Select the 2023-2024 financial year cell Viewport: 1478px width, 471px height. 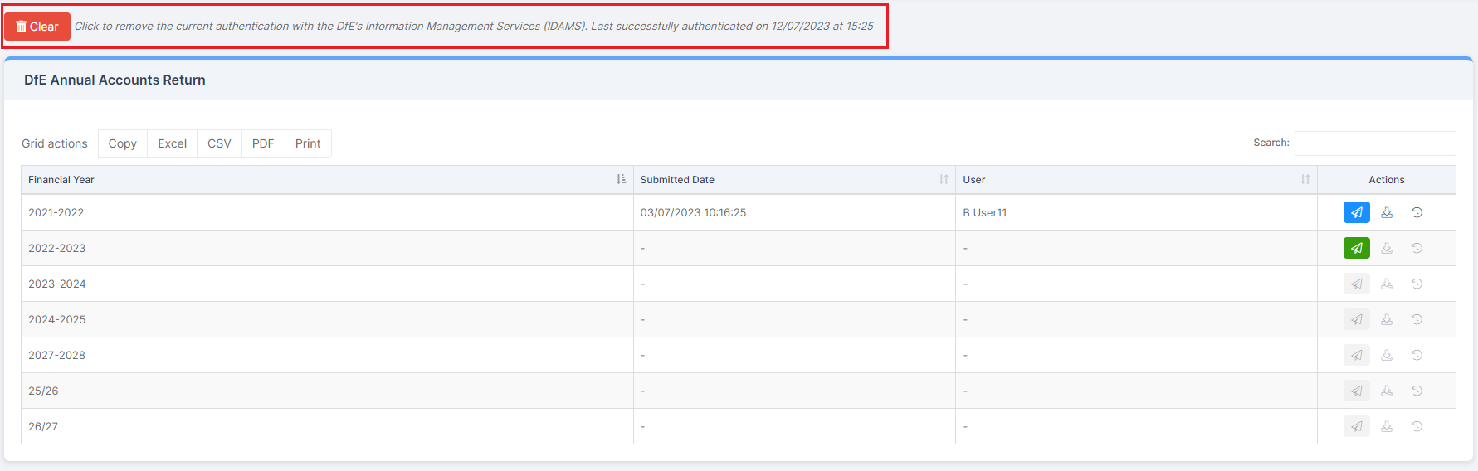tap(327, 284)
